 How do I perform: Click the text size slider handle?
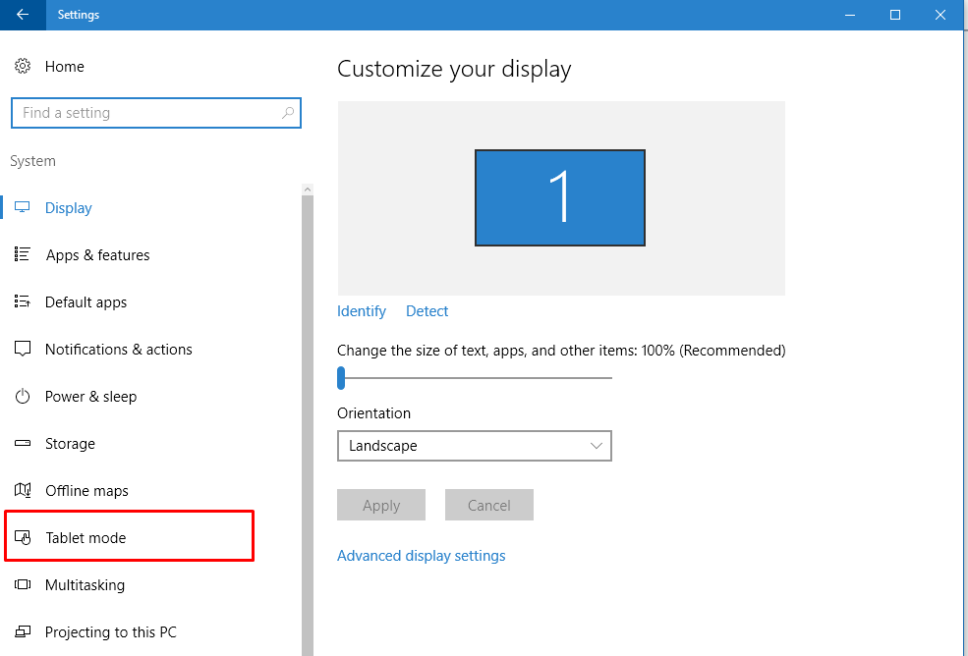(x=341, y=377)
